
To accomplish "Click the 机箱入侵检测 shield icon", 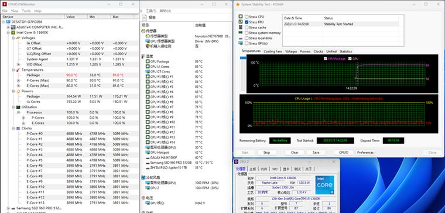I will [x=148, y=46].
